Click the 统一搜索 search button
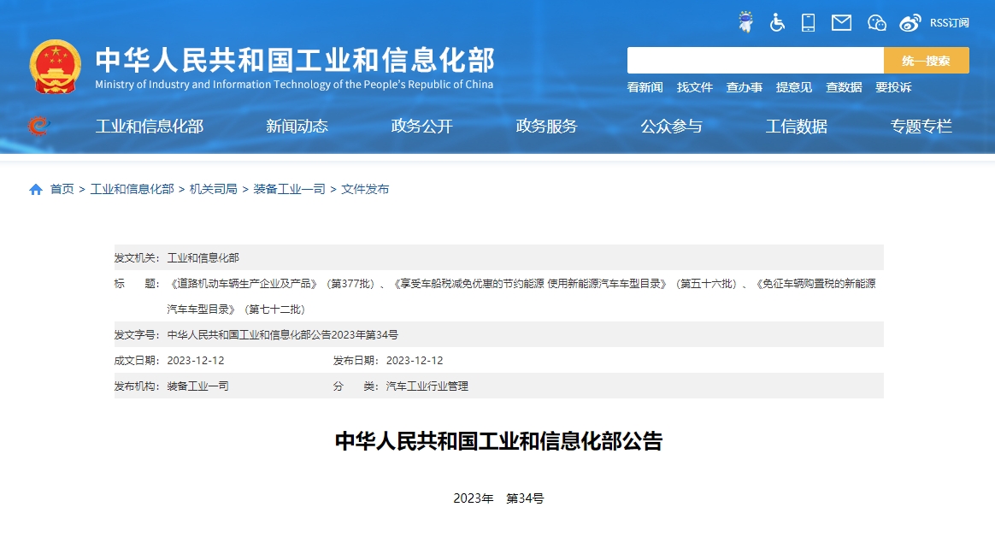995x560 pixels. (x=926, y=60)
